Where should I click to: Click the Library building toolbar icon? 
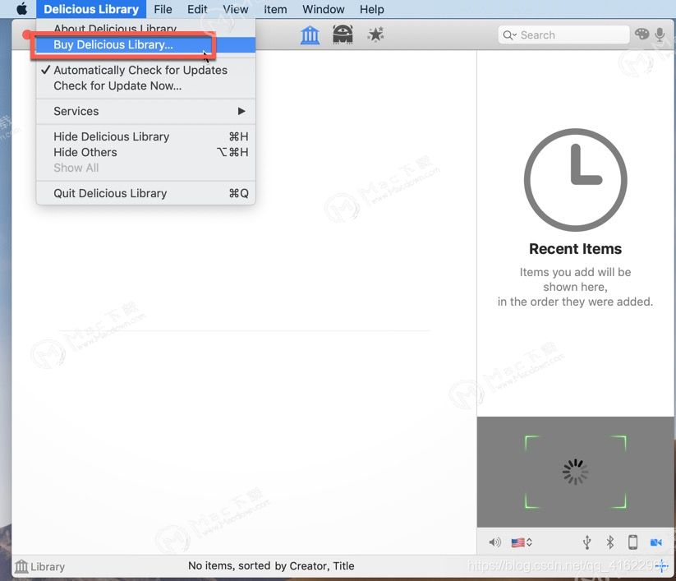[x=310, y=35]
